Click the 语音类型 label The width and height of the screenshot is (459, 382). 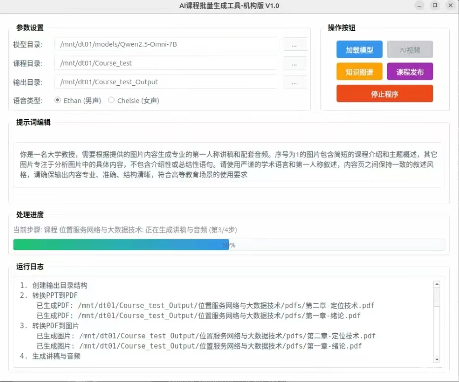(x=28, y=101)
